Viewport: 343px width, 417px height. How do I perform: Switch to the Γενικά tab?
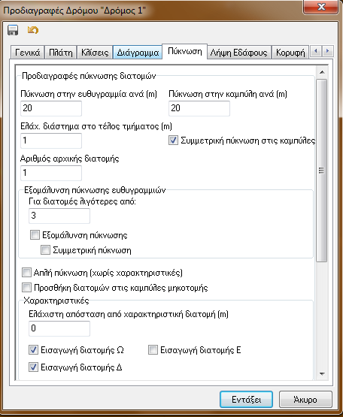(27, 53)
